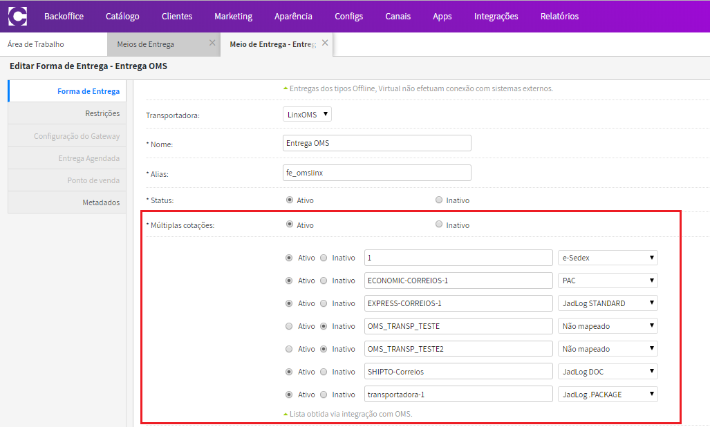Open Metadados section in sidebar
Screen dimensions: 710x427
[x=67, y=202]
